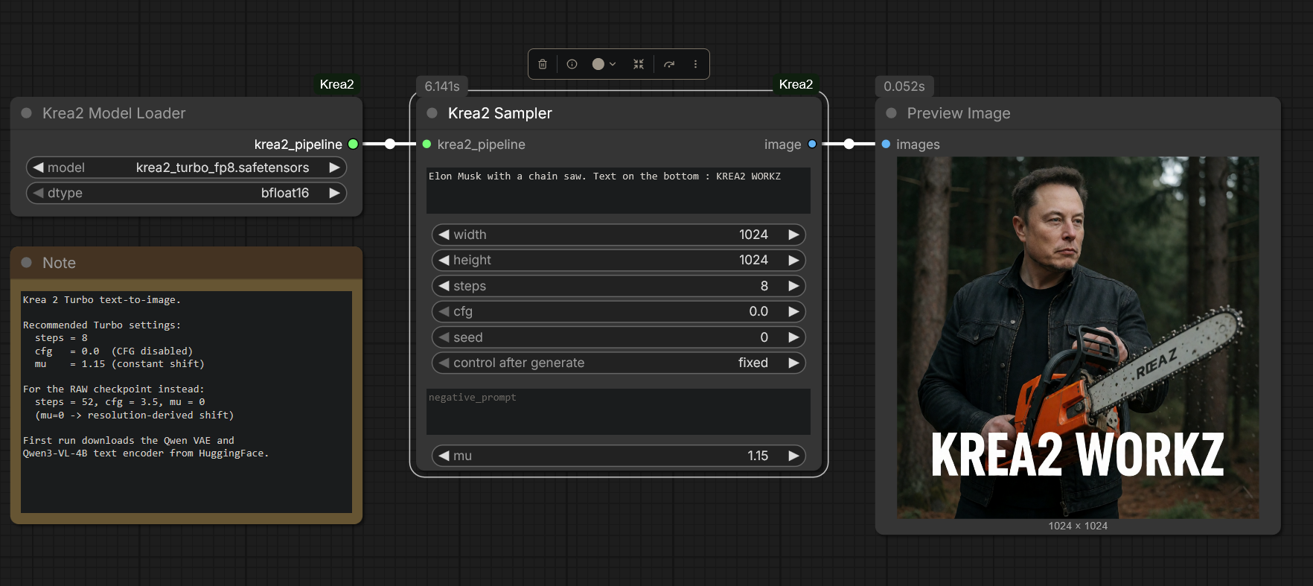This screenshot has width=1313, height=586.
Task: Decrease cfg with the left arrow
Action: 444,311
